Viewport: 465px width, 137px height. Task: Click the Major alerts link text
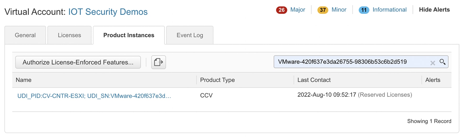pos(297,10)
